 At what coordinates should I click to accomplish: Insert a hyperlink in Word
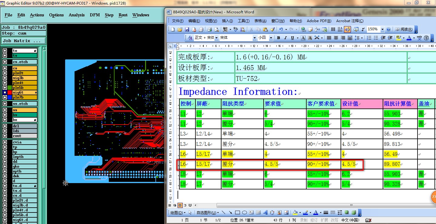point(304,29)
